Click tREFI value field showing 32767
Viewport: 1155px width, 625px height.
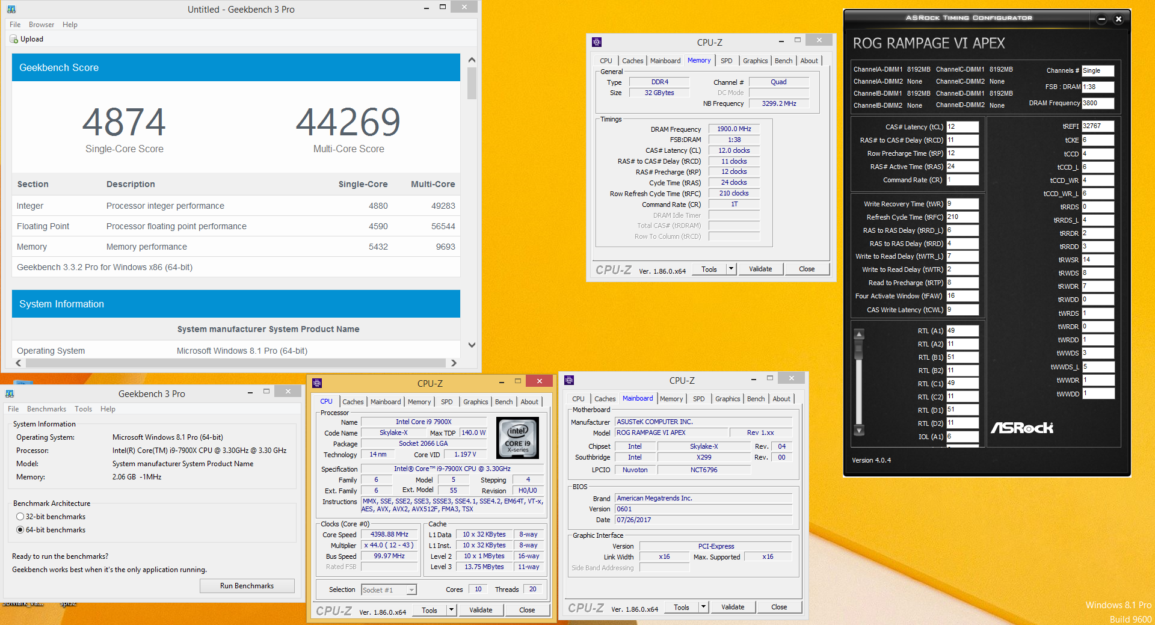coord(1098,126)
